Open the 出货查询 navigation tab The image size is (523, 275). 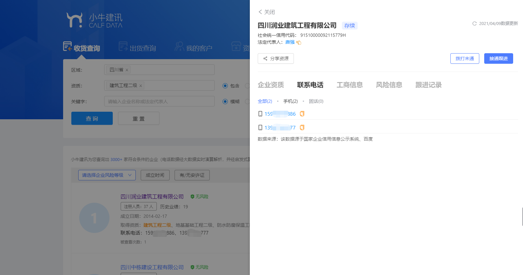pyautogui.click(x=137, y=47)
